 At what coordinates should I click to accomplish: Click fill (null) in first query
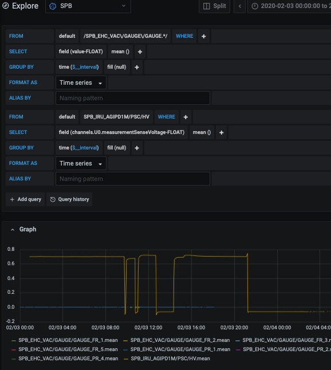(x=117, y=67)
